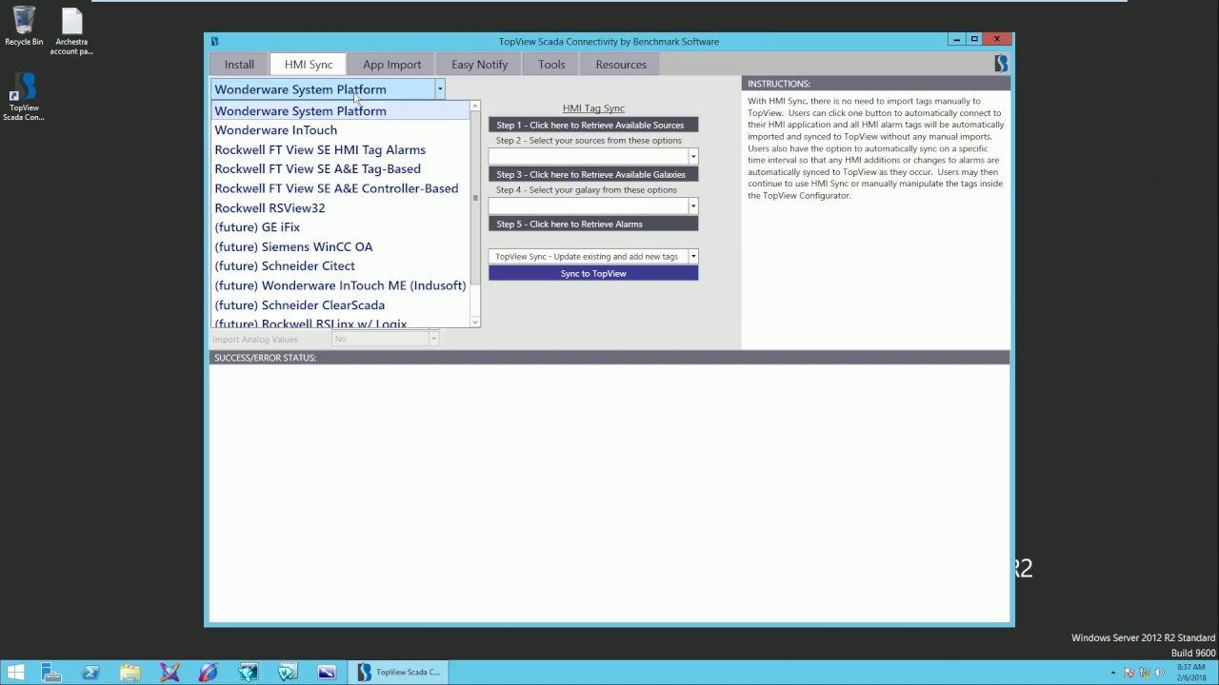Click the dropdown list scrollbar thumb

tap(475, 198)
